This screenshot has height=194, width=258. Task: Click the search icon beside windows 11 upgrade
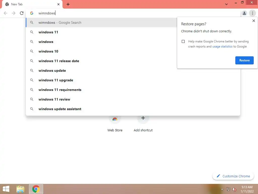coord(32,80)
